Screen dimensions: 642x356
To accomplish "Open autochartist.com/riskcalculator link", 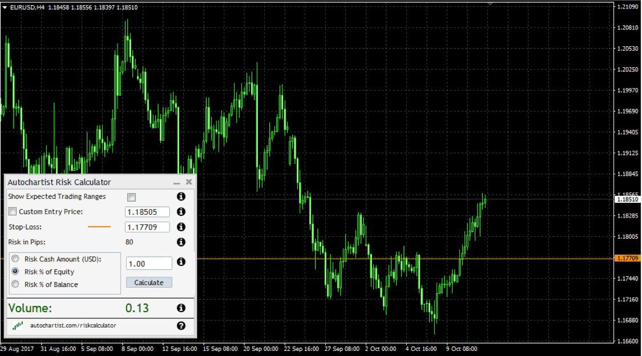I will pyautogui.click(x=73, y=325).
